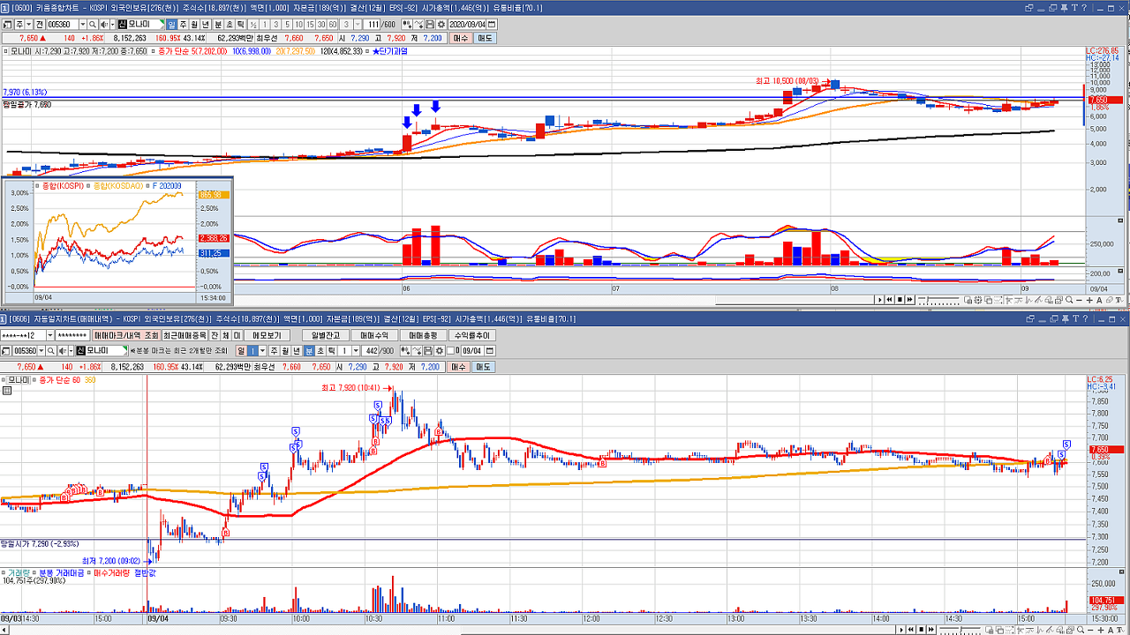Open 매매수익 tab

pos(374,335)
